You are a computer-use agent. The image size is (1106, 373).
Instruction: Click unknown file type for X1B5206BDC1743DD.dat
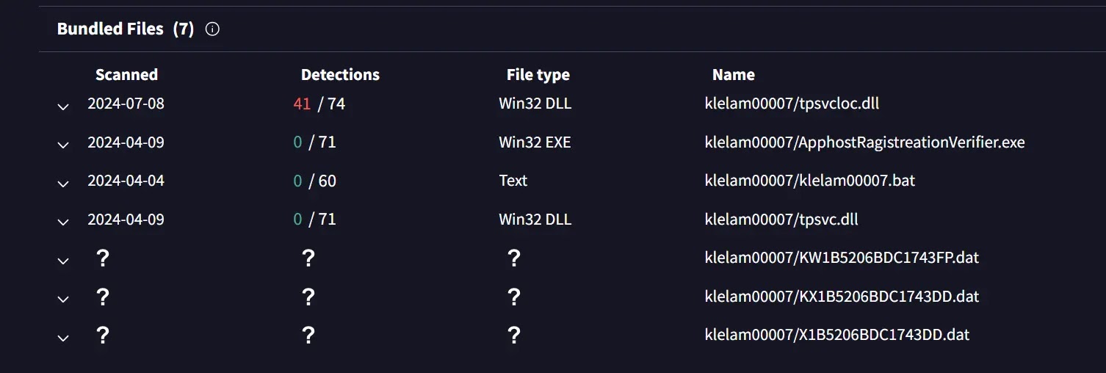pyautogui.click(x=514, y=335)
